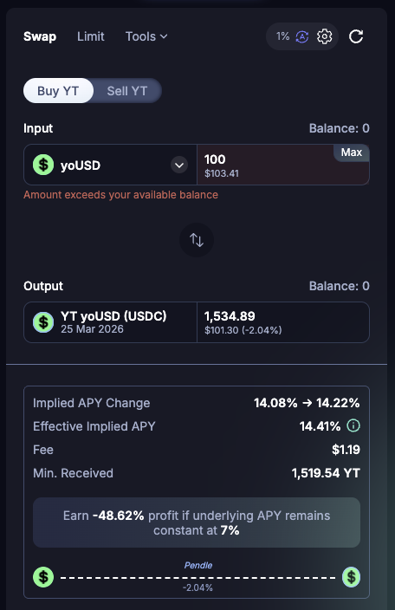Open the yoUSD input token selector
The width and height of the screenshot is (395, 610).
point(110,165)
